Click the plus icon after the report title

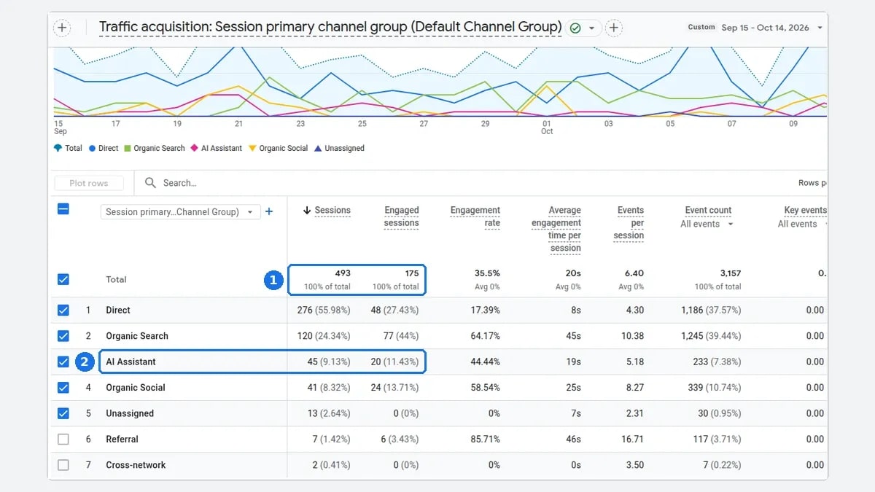pos(614,28)
